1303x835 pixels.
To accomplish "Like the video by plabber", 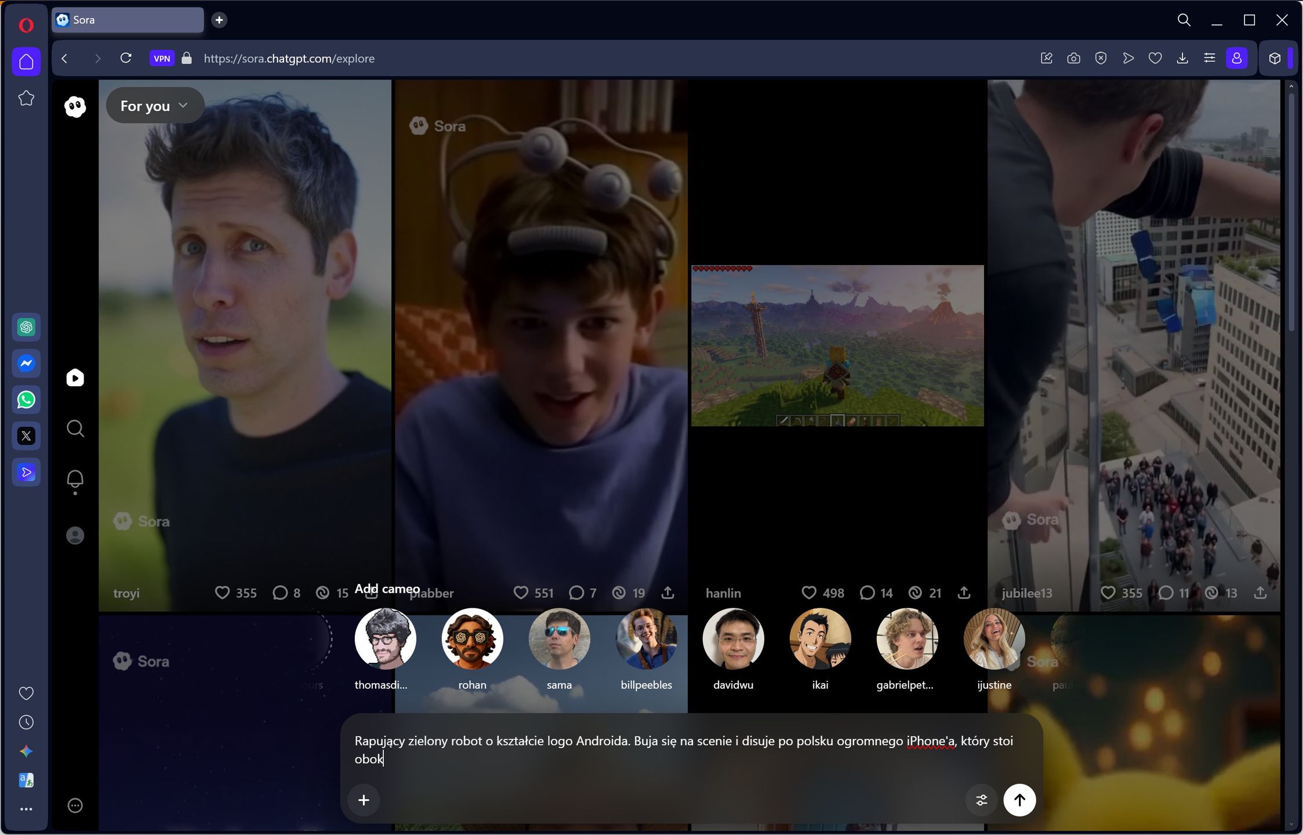I will [521, 593].
